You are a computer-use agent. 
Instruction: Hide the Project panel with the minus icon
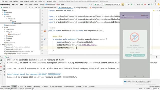pyautogui.click(x=39, y=7)
